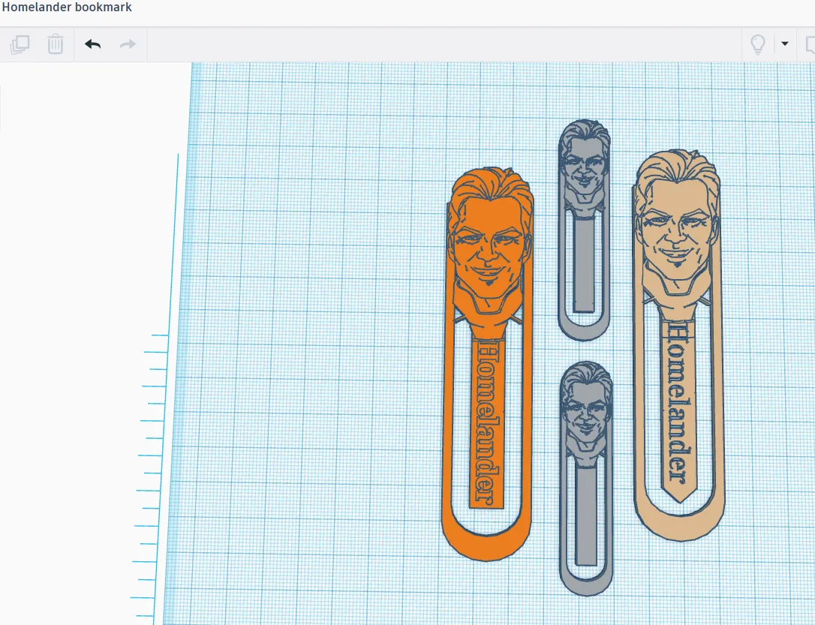Undo the last action
The image size is (815, 625).
click(x=92, y=45)
